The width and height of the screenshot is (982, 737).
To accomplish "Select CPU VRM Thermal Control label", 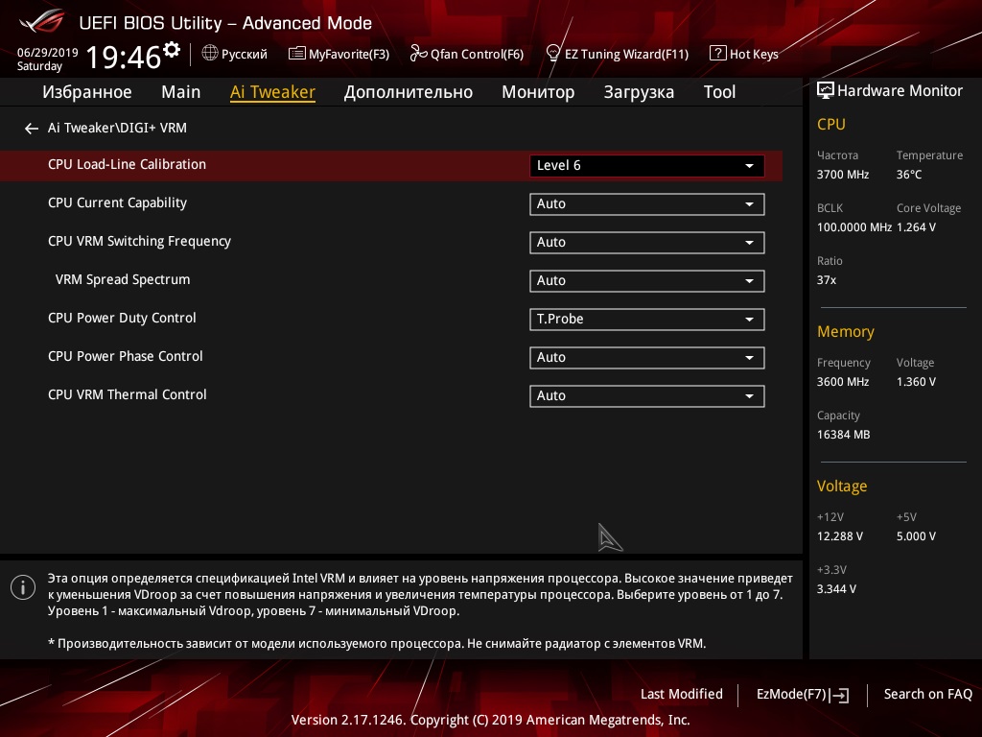I will [x=128, y=394].
